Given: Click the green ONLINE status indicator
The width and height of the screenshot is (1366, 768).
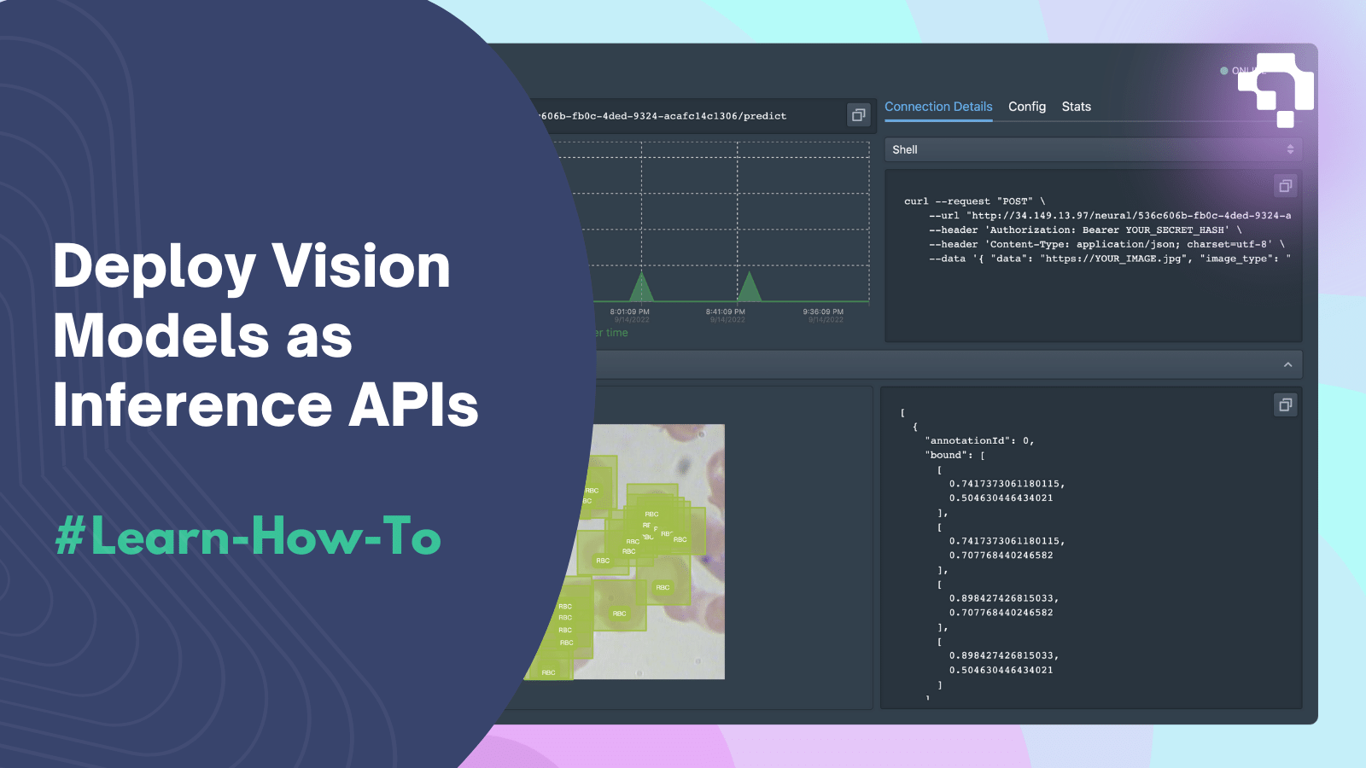Looking at the screenshot, I should pyautogui.click(x=1223, y=71).
